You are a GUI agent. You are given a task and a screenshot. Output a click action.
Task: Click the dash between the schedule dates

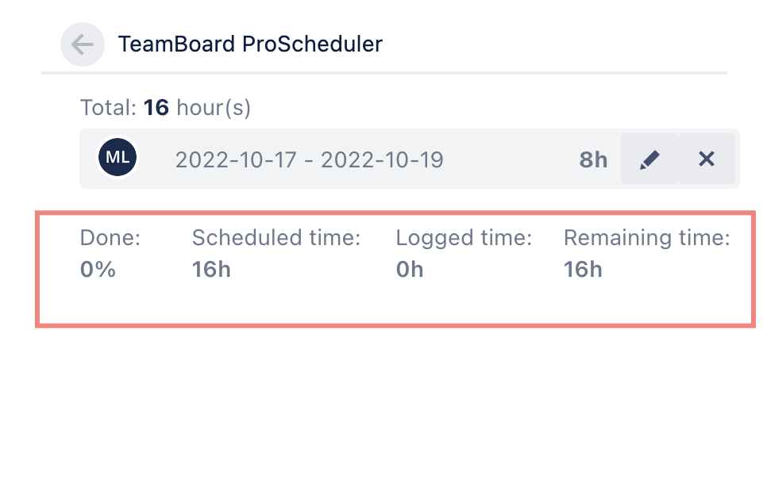tap(309, 160)
